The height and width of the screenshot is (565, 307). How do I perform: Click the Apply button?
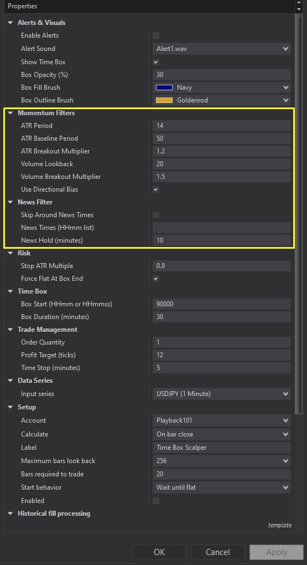[x=277, y=552]
